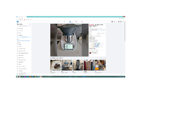Click the blue create new listing button
This screenshot has height=135, width=191.
coord(24,37)
